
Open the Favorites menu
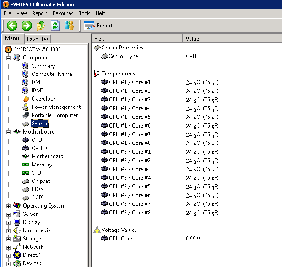[x=63, y=13]
